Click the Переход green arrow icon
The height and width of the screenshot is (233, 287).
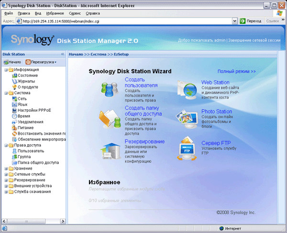(x=243, y=21)
